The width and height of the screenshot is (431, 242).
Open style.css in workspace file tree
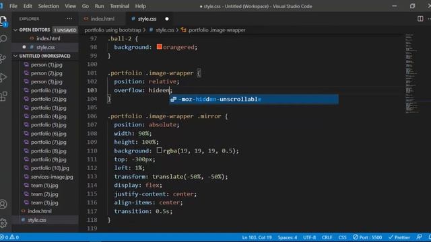coord(45,220)
